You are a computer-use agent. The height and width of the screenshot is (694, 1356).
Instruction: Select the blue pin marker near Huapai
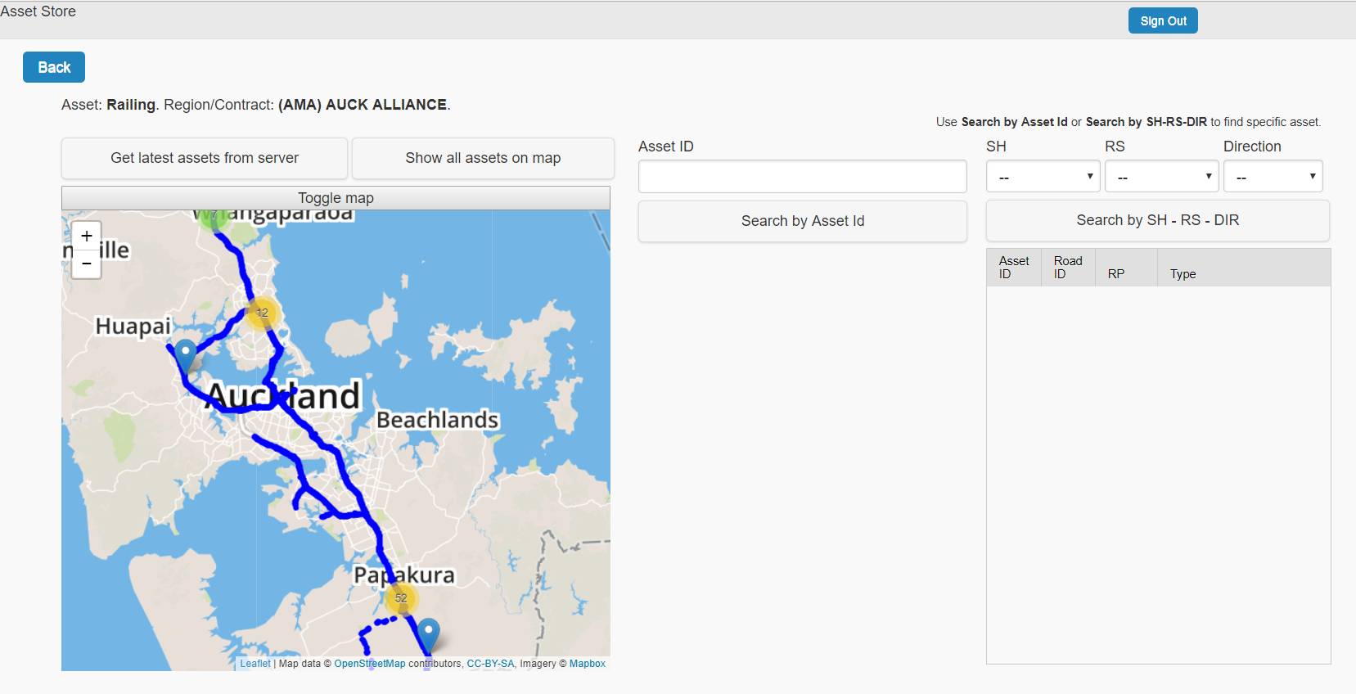(186, 354)
